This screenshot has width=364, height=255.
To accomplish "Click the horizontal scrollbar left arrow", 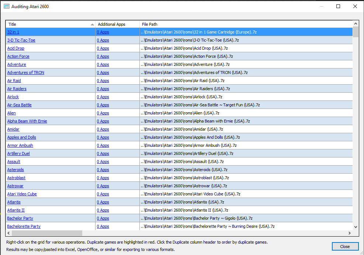I will coord(9,233).
